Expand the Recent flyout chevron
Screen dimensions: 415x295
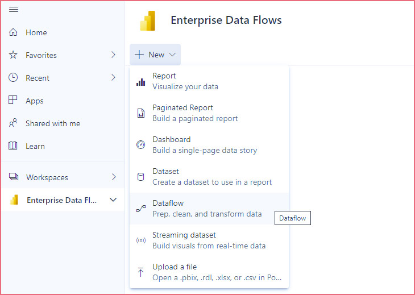(x=114, y=77)
